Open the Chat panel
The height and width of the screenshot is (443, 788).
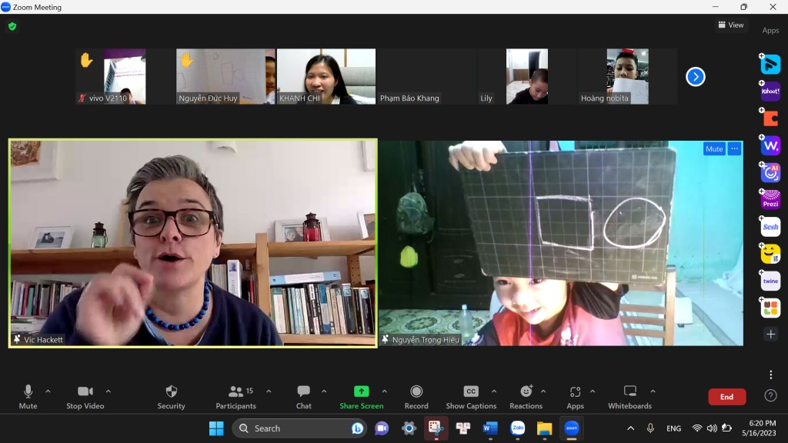point(304,396)
